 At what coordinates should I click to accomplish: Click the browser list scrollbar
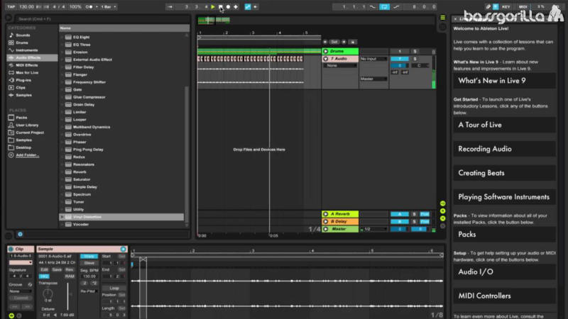pos(187,154)
